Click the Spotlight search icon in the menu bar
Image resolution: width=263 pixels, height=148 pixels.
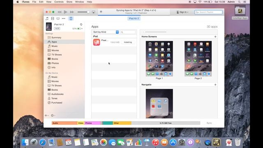239,2
